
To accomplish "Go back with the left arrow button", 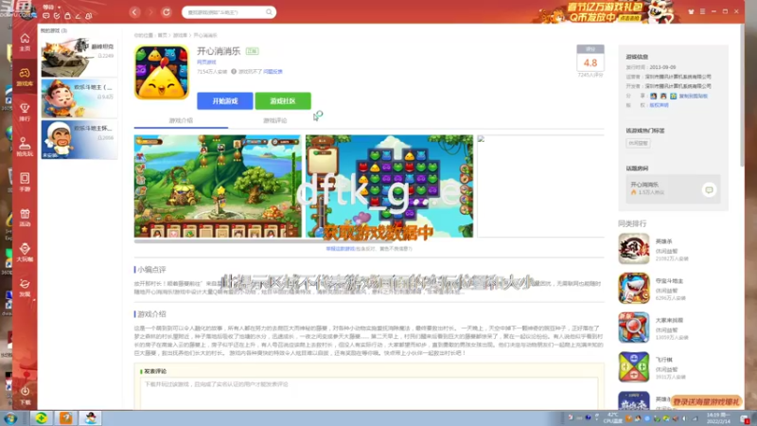I will tap(134, 12).
